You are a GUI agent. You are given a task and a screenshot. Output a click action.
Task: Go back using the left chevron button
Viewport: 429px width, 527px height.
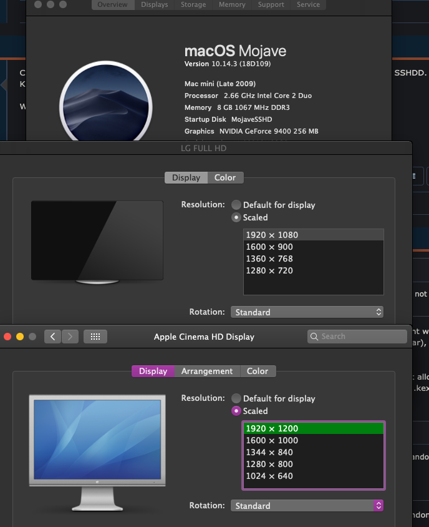tap(53, 337)
